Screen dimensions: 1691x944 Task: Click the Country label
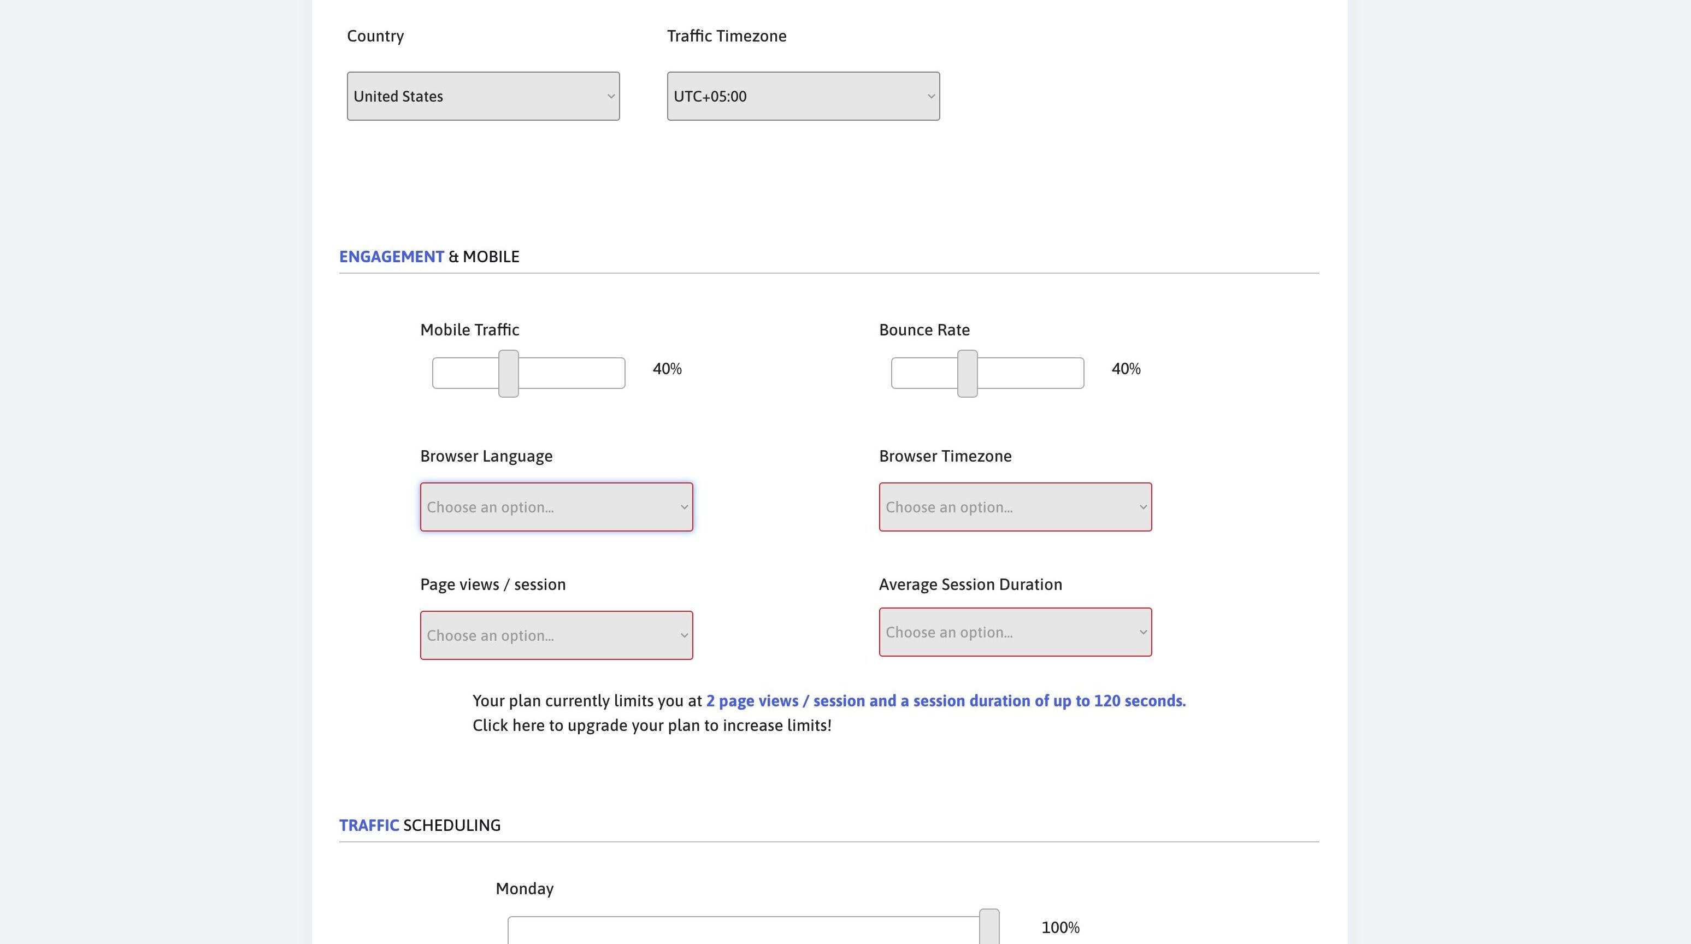click(x=375, y=36)
